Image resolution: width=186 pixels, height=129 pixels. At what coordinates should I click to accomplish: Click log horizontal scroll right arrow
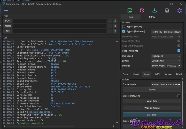[x=114, y=126]
